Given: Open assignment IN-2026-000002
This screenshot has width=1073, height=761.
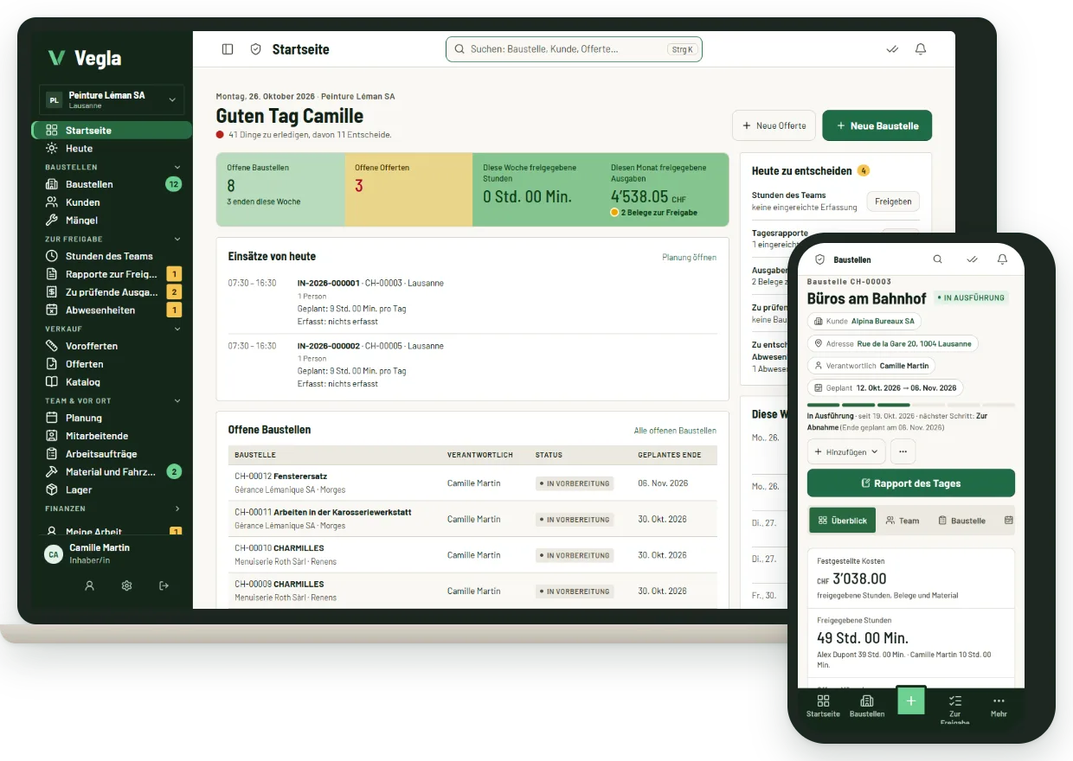Looking at the screenshot, I should click(472, 364).
